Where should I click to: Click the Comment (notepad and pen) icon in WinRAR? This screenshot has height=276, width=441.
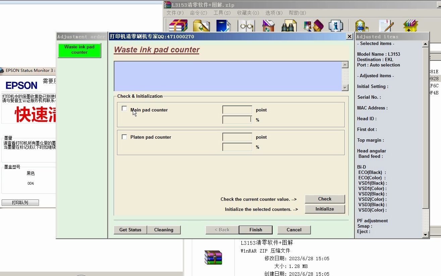click(x=386, y=26)
